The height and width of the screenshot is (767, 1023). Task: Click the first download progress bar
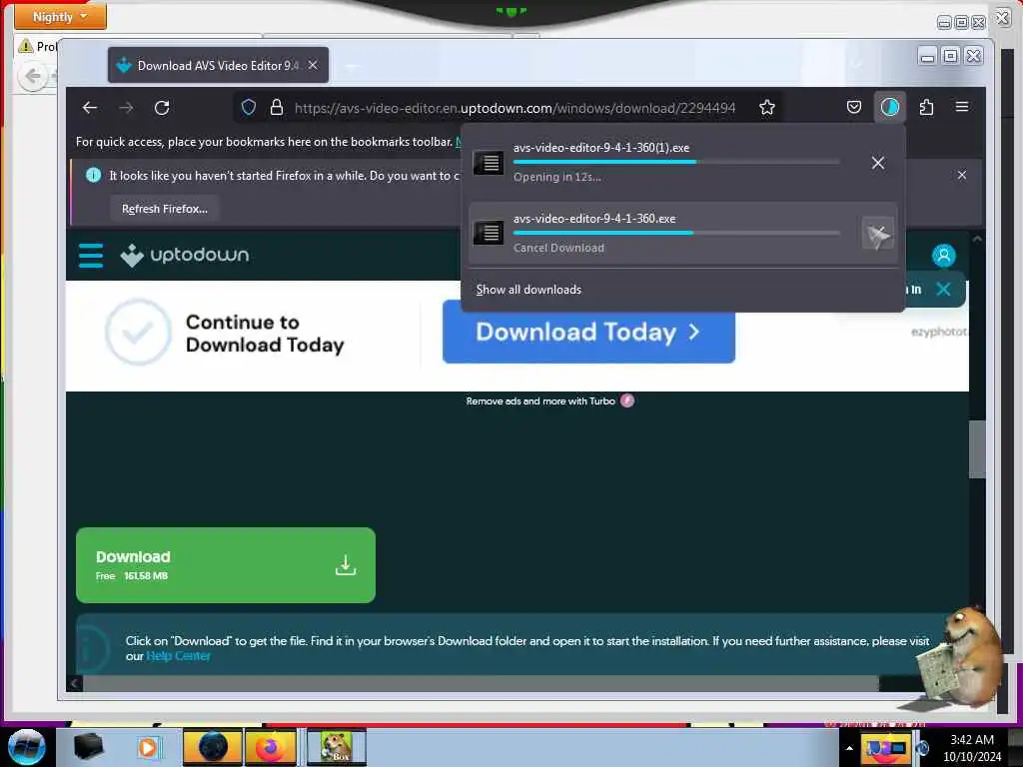point(676,162)
